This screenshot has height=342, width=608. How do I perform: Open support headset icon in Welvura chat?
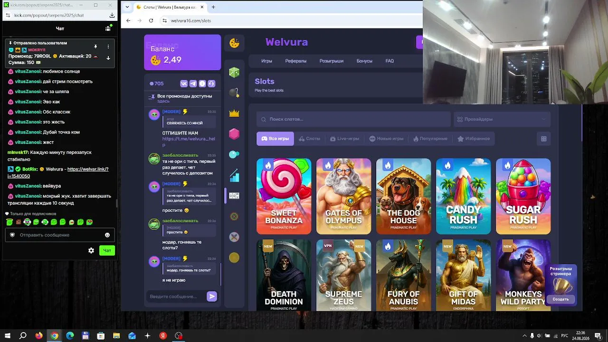tap(211, 84)
